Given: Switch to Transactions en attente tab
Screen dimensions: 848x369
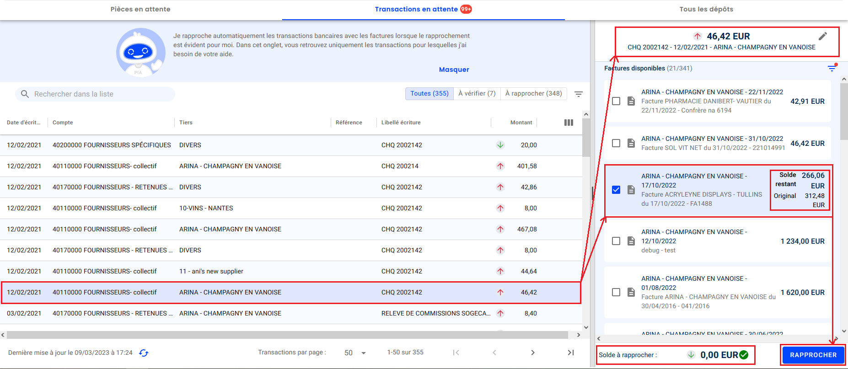Looking at the screenshot, I should click(x=423, y=9).
